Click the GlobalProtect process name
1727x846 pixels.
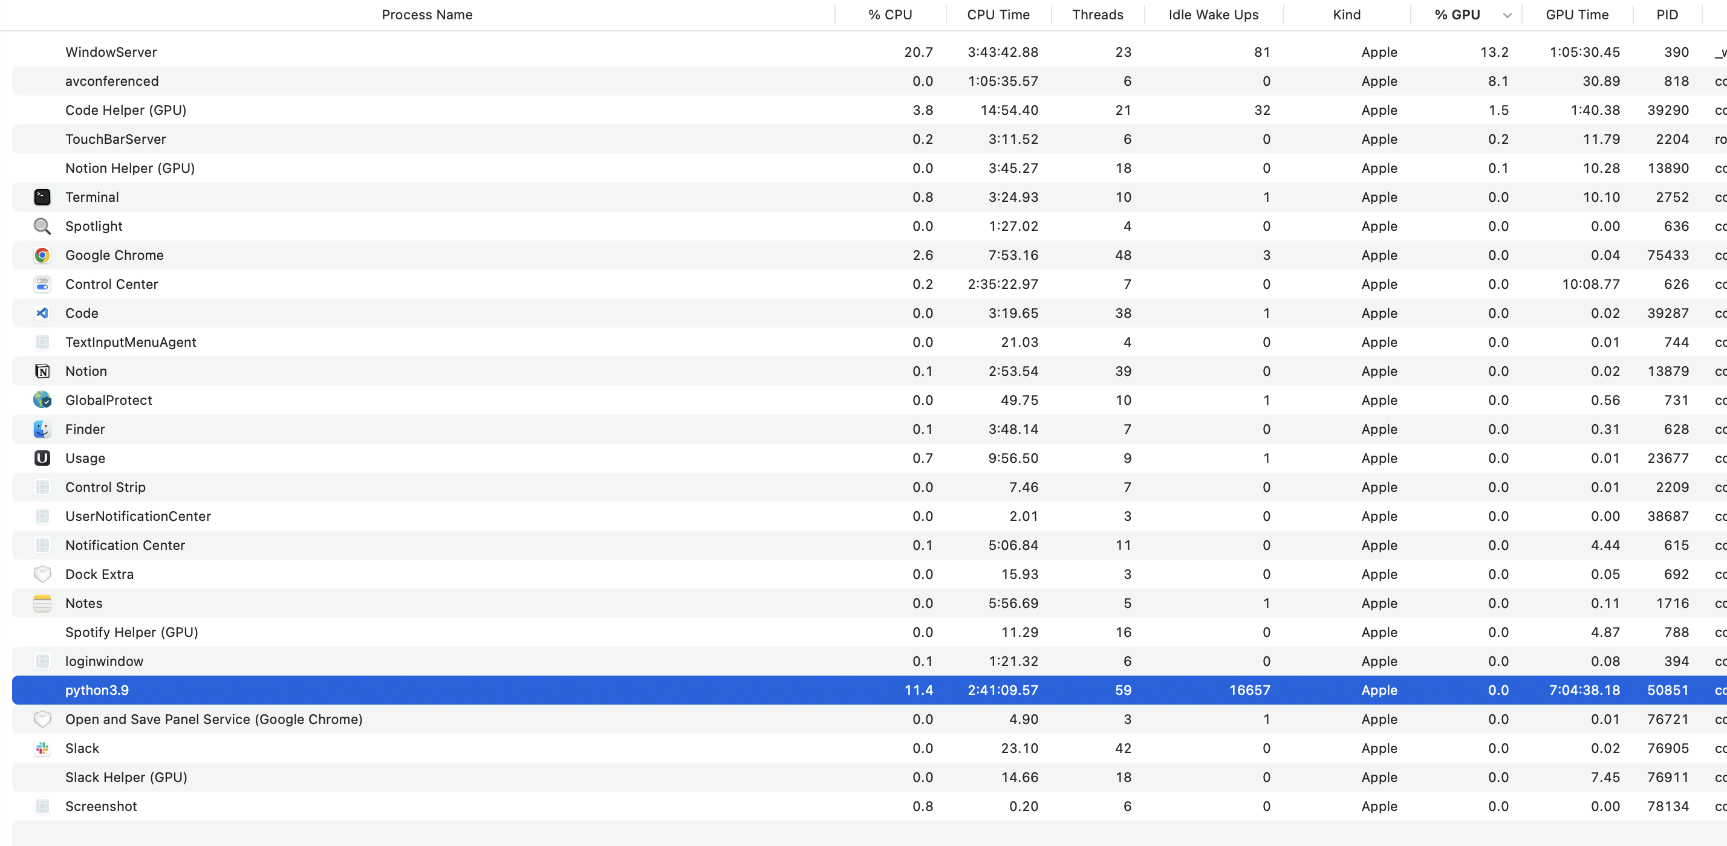click(x=109, y=400)
